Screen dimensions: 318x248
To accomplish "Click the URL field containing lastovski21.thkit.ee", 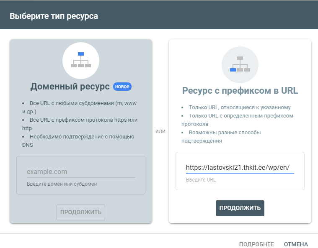I will [240, 168].
